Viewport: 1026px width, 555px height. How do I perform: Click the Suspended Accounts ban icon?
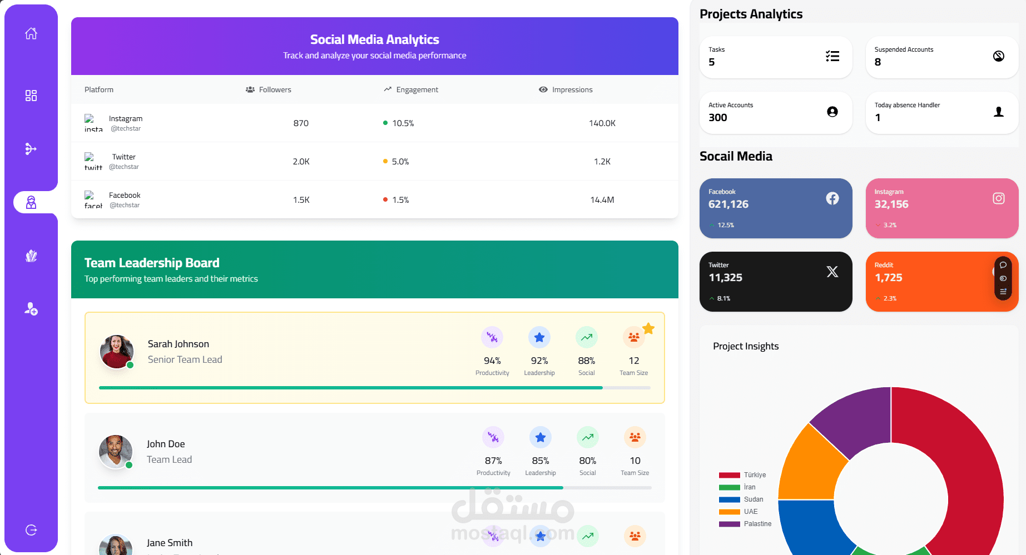click(x=999, y=56)
